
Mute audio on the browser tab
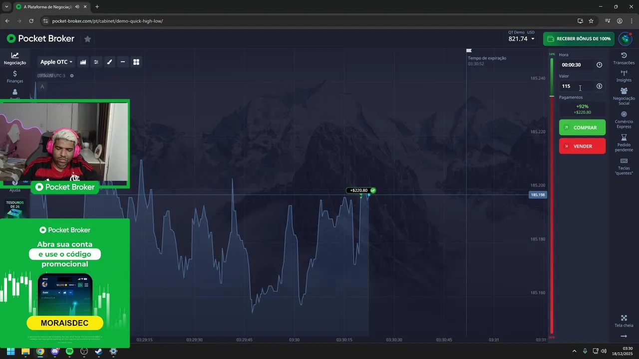pyautogui.click(x=77, y=7)
